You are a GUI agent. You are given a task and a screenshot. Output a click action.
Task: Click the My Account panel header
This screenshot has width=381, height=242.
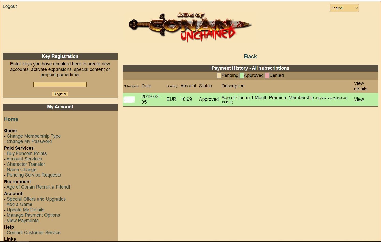60,107
